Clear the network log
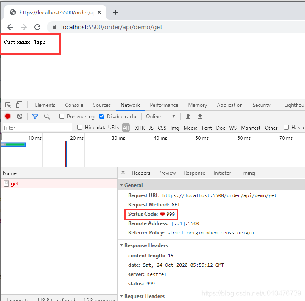This screenshot has width=305, height=301. [x=20, y=116]
